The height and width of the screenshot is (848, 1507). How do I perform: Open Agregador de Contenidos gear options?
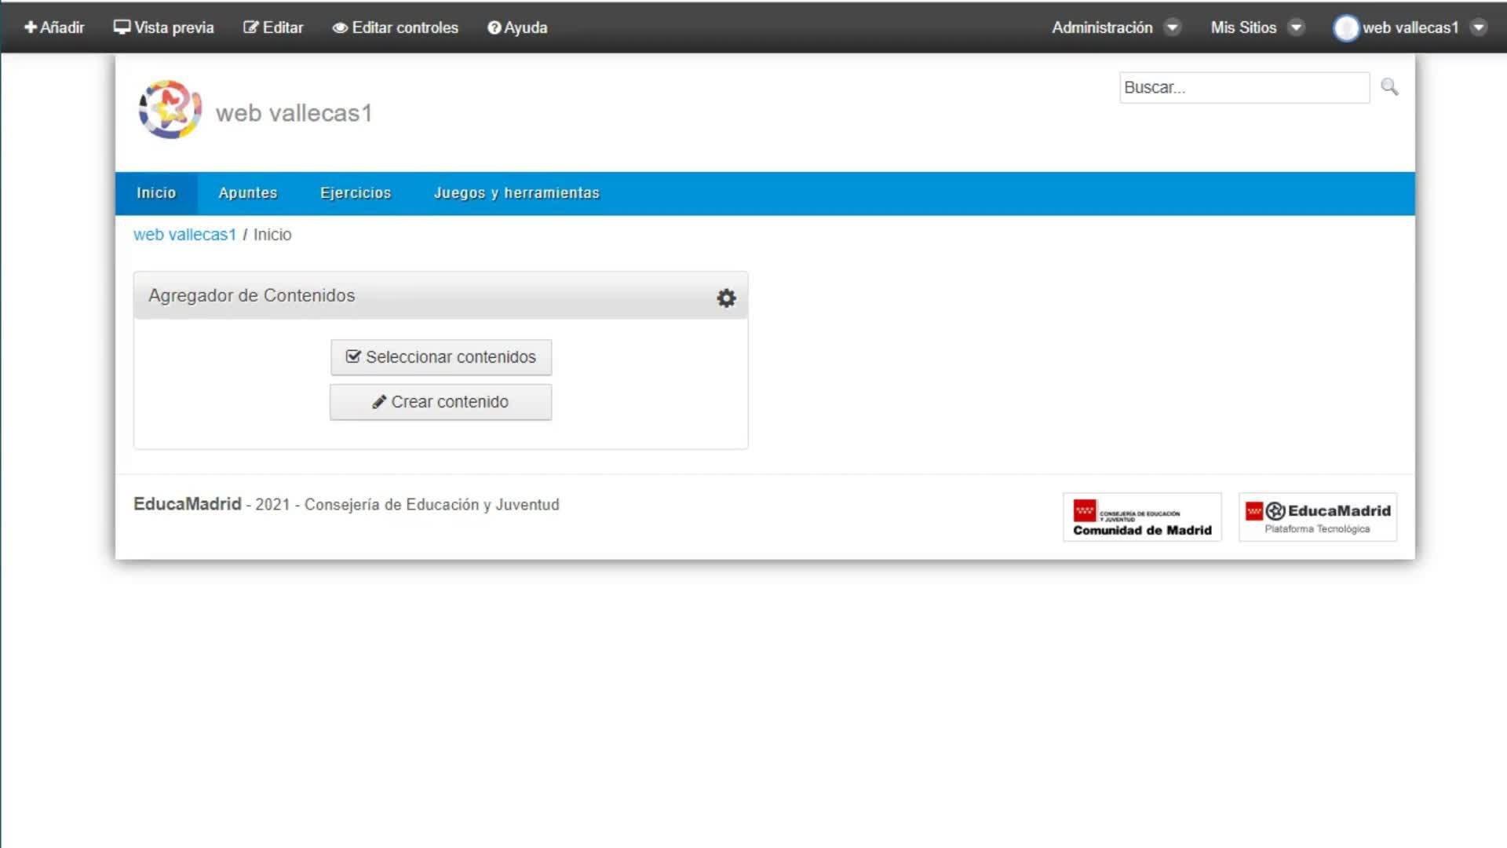click(x=726, y=298)
